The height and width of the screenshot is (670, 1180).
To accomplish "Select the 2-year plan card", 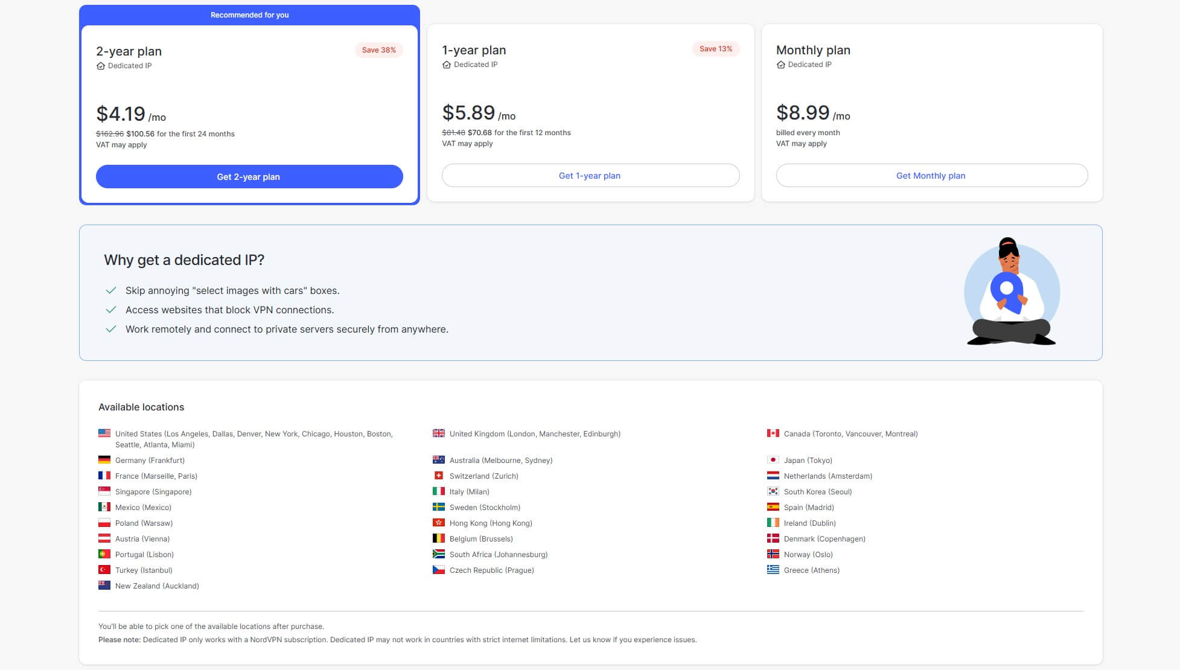I will (x=249, y=103).
